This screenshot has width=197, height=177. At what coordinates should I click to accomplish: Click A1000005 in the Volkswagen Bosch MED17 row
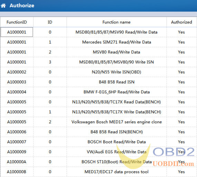(17, 122)
